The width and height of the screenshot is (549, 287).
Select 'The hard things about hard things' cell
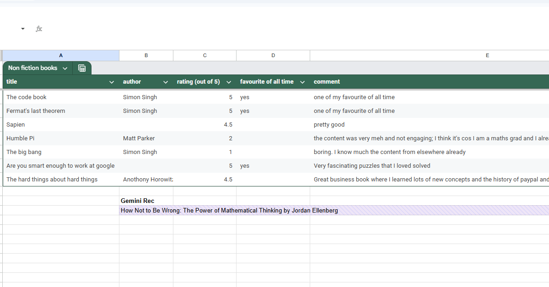61,179
